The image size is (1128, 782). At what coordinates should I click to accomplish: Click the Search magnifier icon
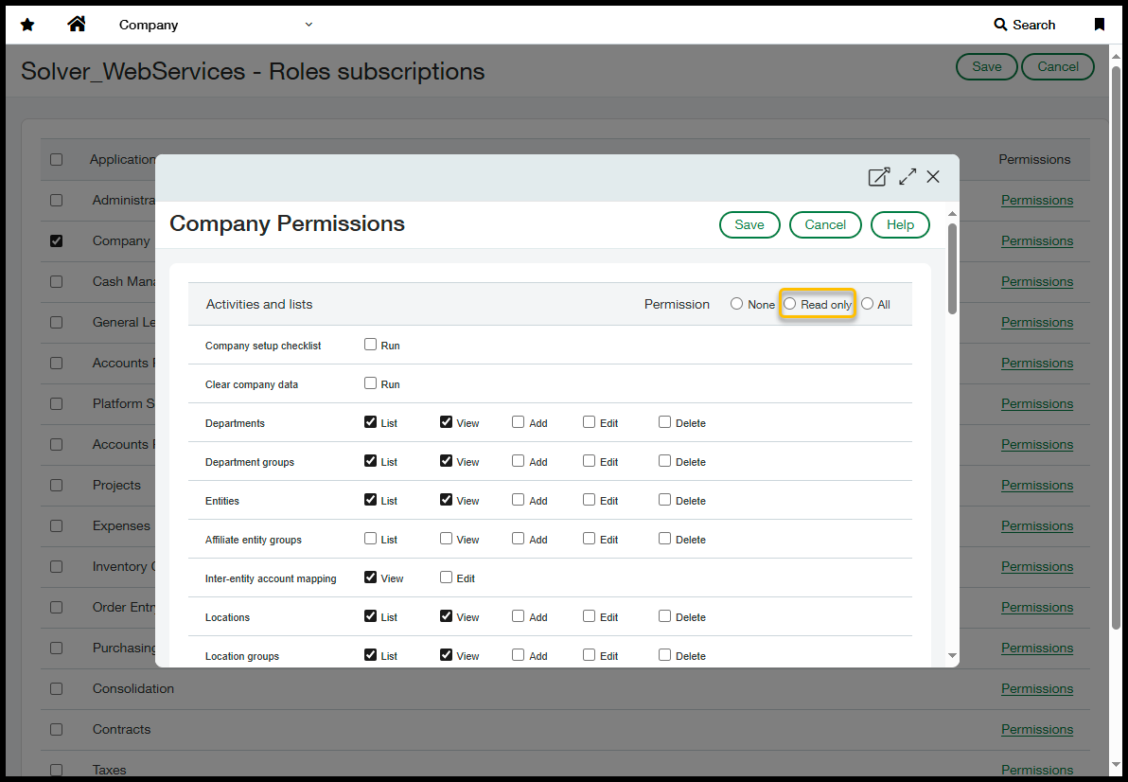tap(1000, 25)
